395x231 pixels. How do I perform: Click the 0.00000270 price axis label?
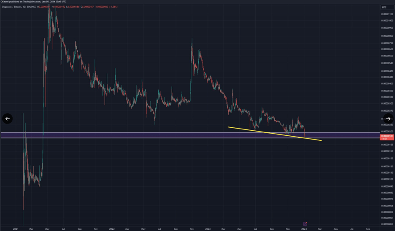click(x=387, y=111)
